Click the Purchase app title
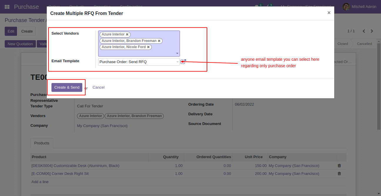The image size is (381, 196). pyautogui.click(x=26, y=7)
